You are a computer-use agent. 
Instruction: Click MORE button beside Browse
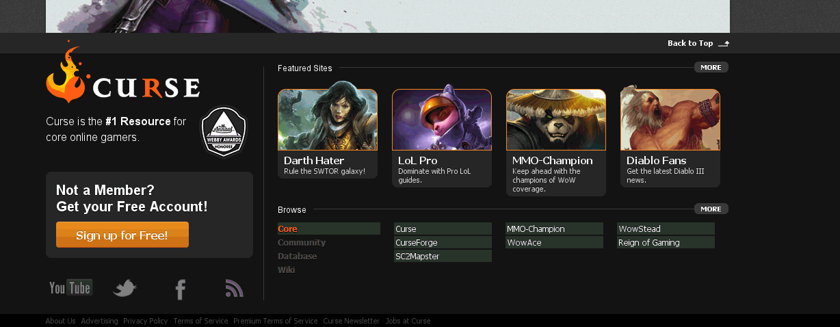click(711, 209)
